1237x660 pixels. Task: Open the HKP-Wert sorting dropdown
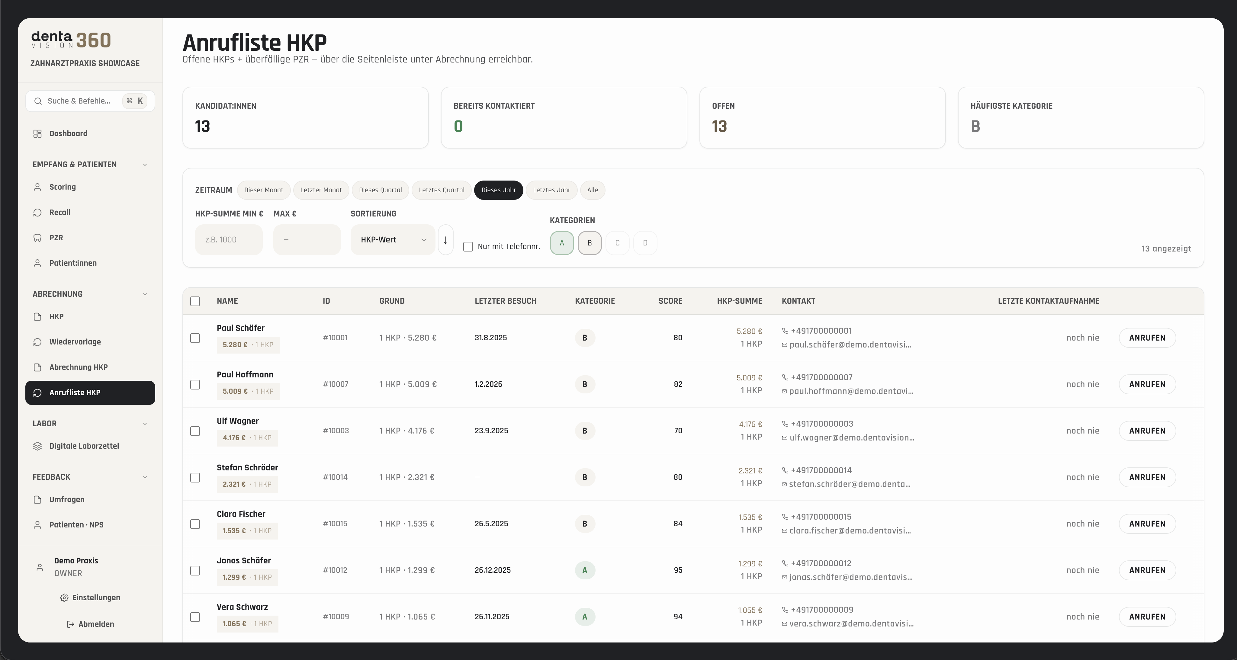point(393,239)
